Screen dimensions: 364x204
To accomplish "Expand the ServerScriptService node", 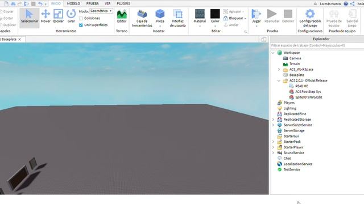I will [x=273, y=125].
